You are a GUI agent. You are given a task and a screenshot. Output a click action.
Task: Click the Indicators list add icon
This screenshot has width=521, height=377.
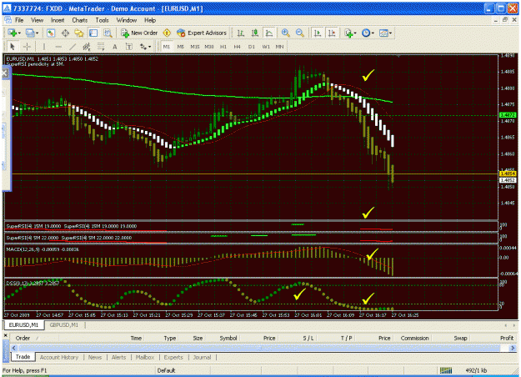348,33
